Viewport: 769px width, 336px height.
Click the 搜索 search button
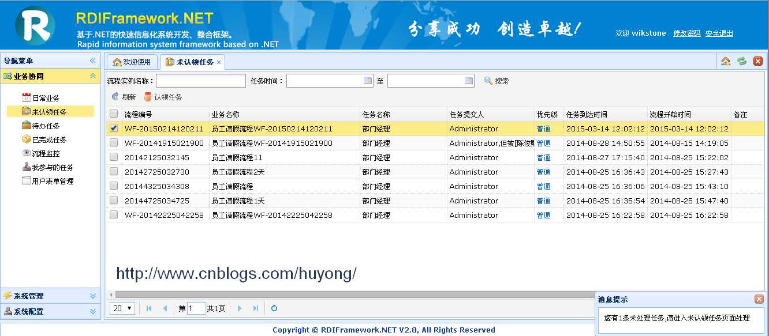click(497, 81)
